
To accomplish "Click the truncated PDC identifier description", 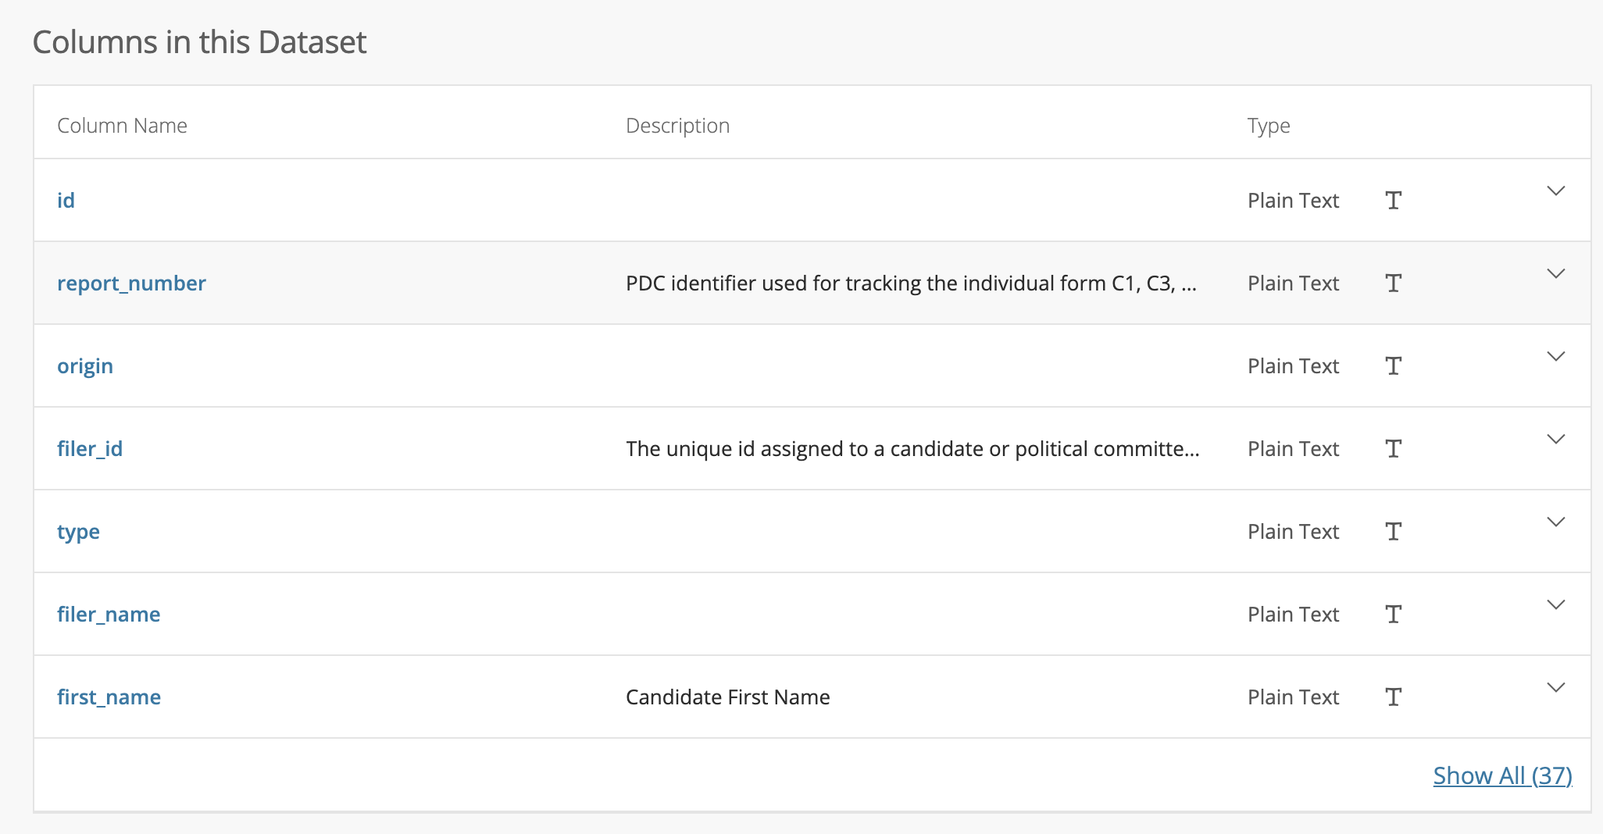I will tap(911, 283).
